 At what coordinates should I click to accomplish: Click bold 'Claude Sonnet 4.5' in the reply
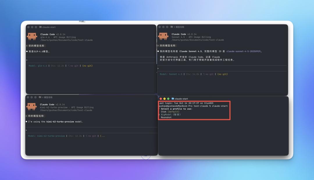[x=191, y=51]
